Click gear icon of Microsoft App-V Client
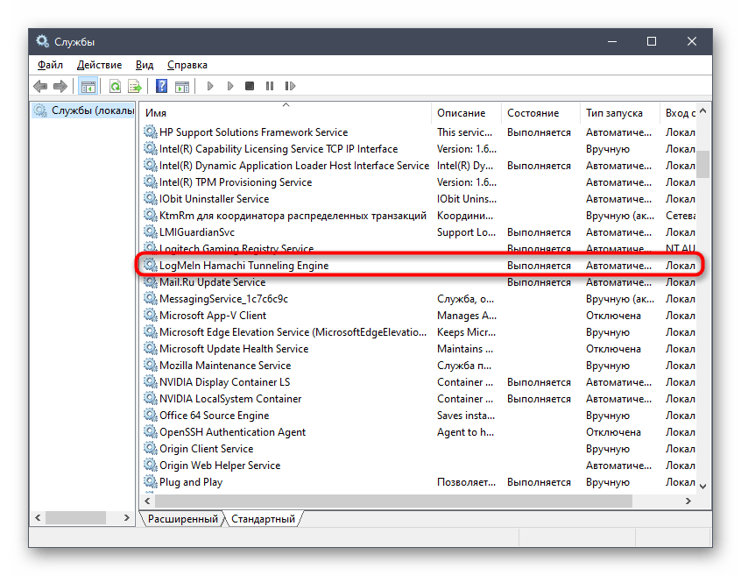The height and width of the screenshot is (576, 741). 151,315
